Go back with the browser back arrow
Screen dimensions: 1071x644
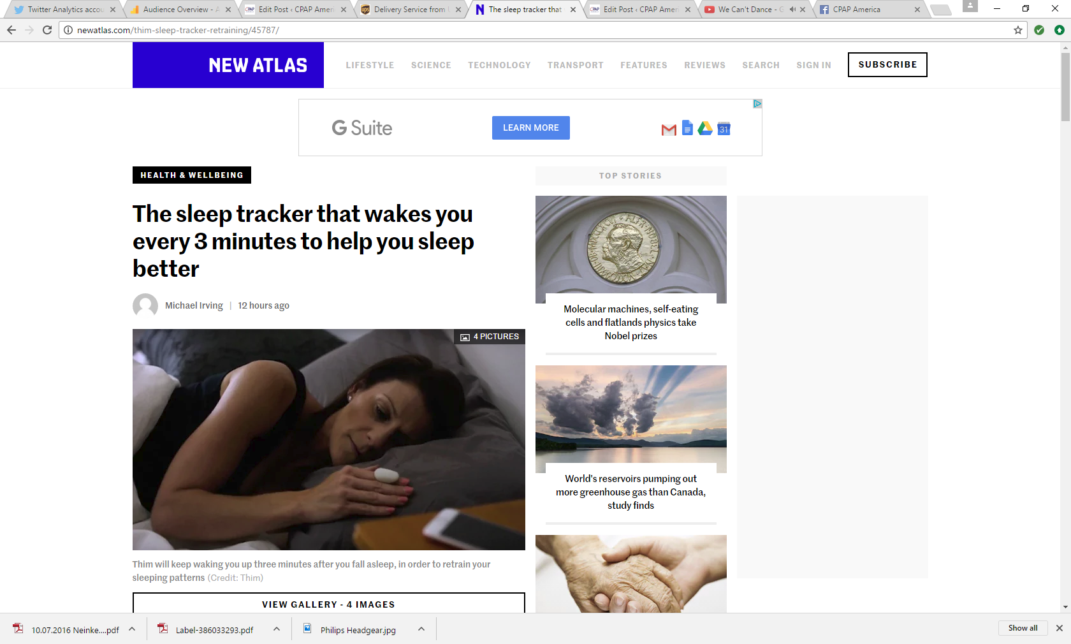coord(11,30)
